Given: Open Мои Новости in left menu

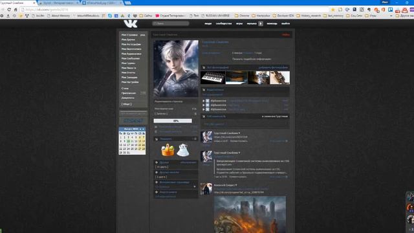Looking at the screenshot, I should [x=129, y=68].
